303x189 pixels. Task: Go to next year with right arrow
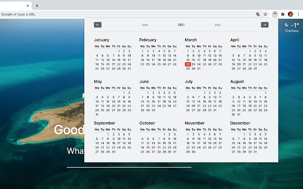click(x=265, y=25)
